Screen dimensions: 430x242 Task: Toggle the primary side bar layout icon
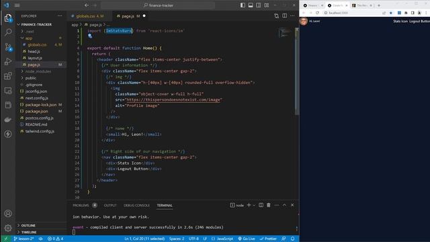(243, 5)
